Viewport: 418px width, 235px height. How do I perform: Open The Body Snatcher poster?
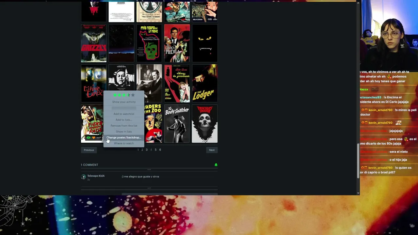[x=177, y=124]
